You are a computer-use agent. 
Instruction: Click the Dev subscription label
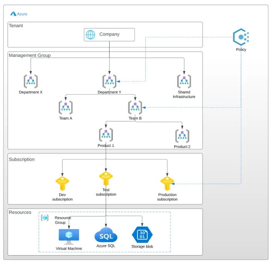click(x=62, y=197)
